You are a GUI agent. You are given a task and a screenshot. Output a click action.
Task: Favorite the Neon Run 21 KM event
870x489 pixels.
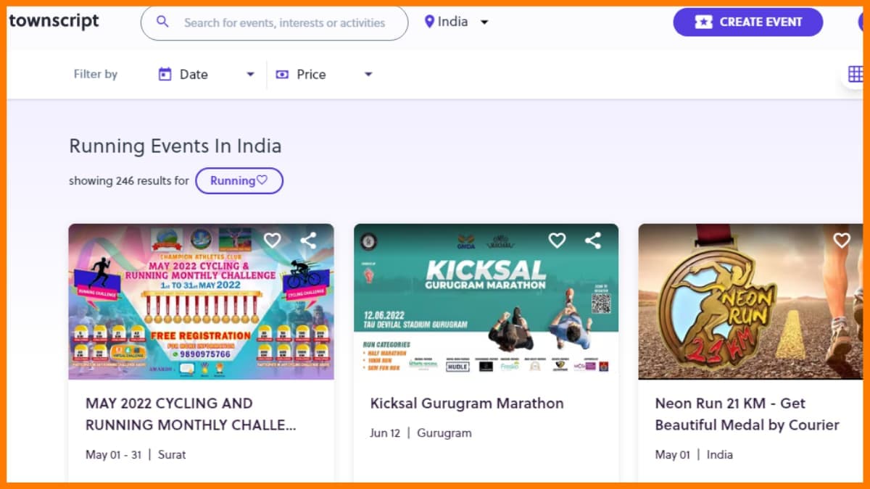842,241
